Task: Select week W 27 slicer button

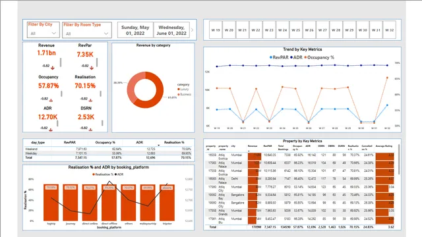Action: click(x=322, y=30)
